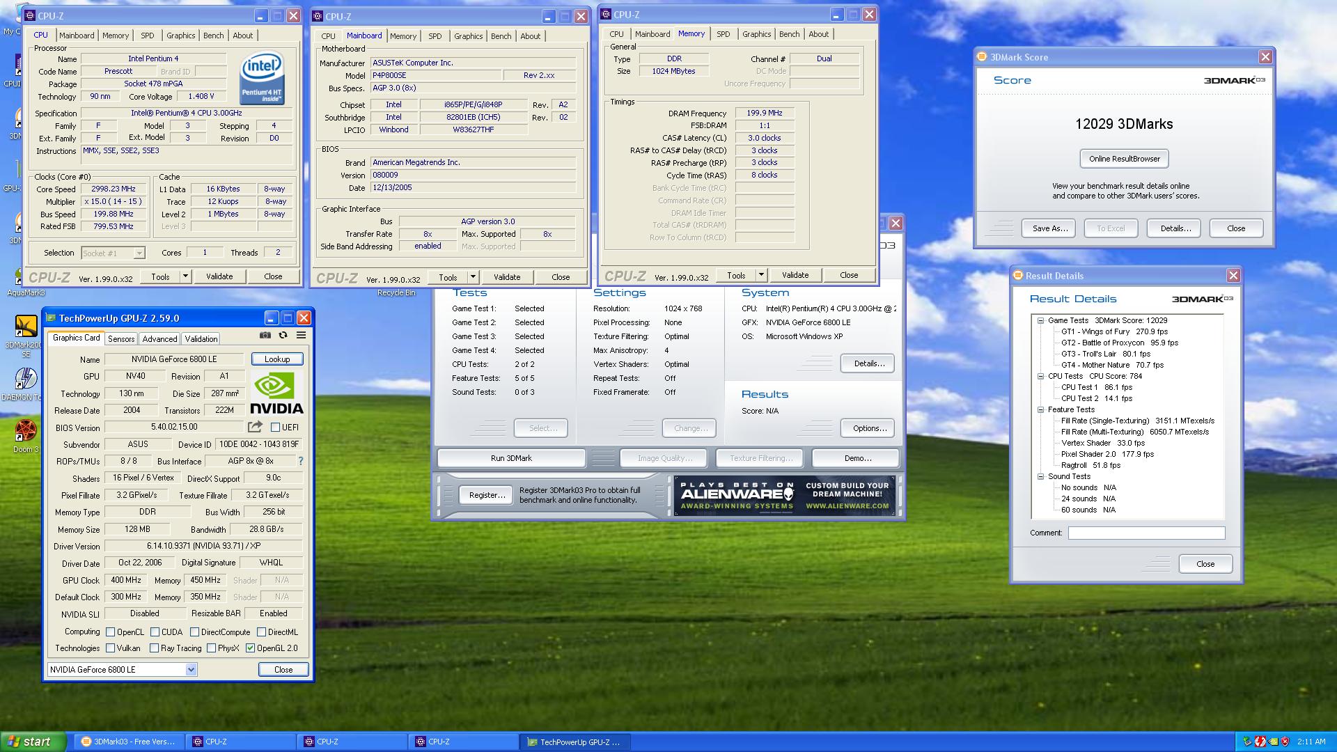The width and height of the screenshot is (1337, 752).
Task: Open the Doom 3 desktop shortcut
Action: (x=26, y=436)
